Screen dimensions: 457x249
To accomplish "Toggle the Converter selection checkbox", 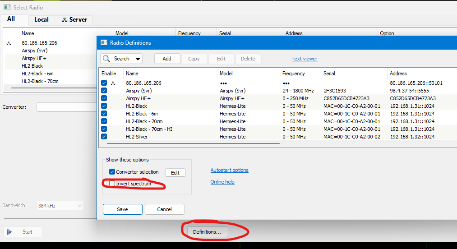I will (x=112, y=172).
